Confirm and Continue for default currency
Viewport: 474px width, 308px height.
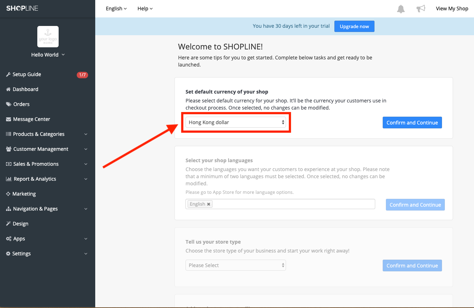[x=412, y=123]
